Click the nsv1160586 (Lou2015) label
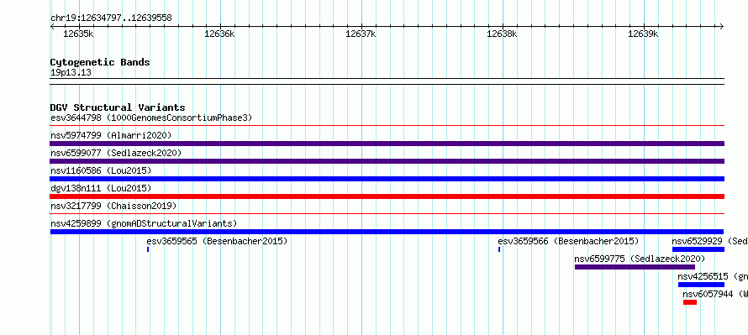Screen dimensions: 748x335 (x=101, y=170)
